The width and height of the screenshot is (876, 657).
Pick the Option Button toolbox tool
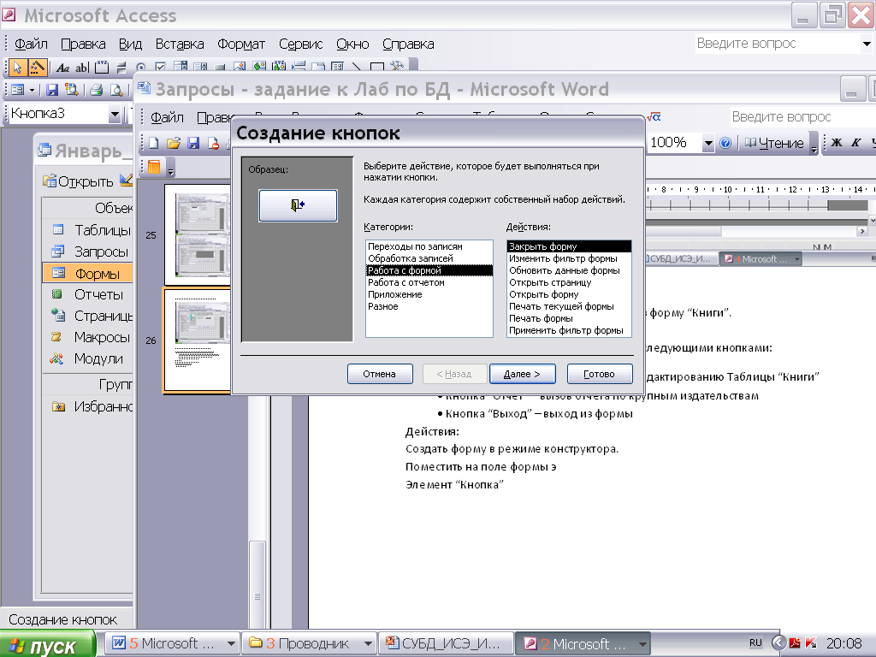click(x=141, y=68)
